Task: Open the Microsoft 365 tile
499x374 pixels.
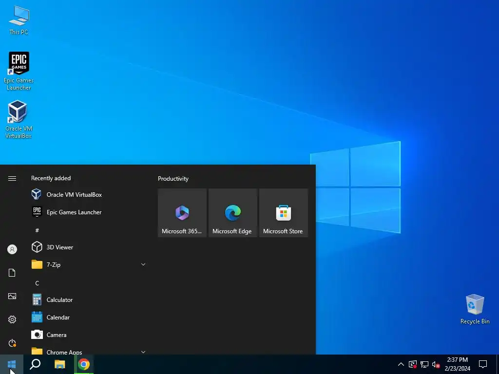Action: [182, 213]
